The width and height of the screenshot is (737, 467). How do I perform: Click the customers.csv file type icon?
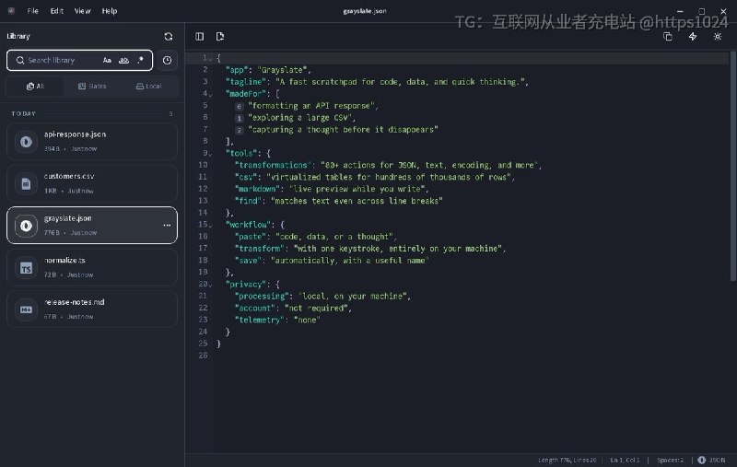[x=26, y=183]
